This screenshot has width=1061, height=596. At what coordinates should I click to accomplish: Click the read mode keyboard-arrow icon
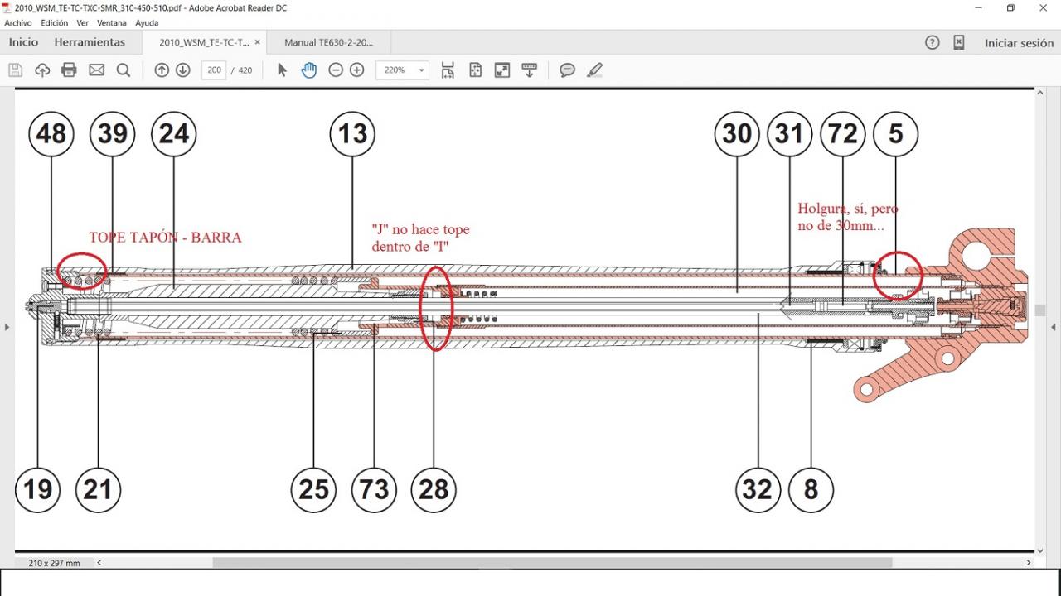pos(529,70)
